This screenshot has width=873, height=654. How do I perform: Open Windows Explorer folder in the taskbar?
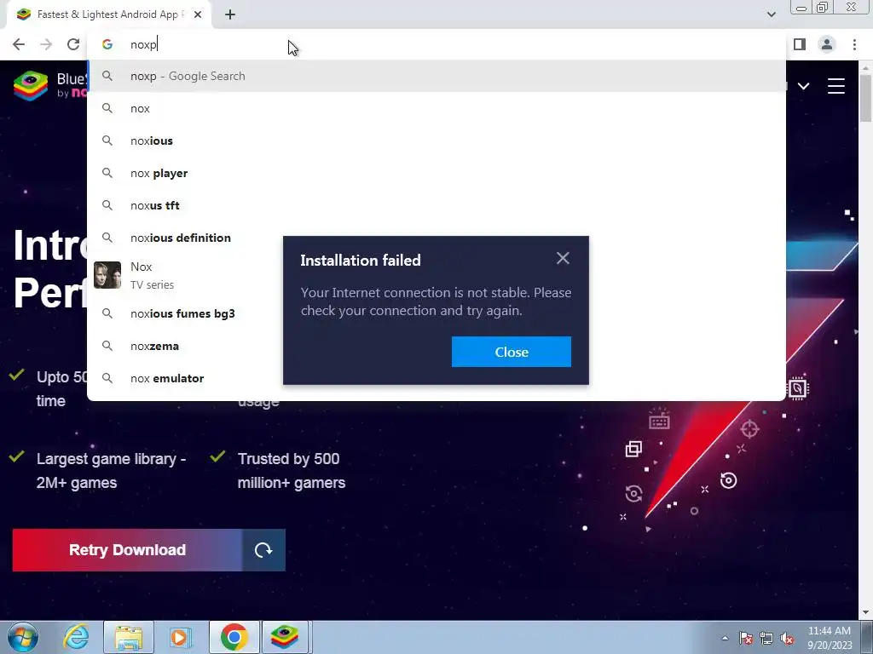(x=129, y=637)
